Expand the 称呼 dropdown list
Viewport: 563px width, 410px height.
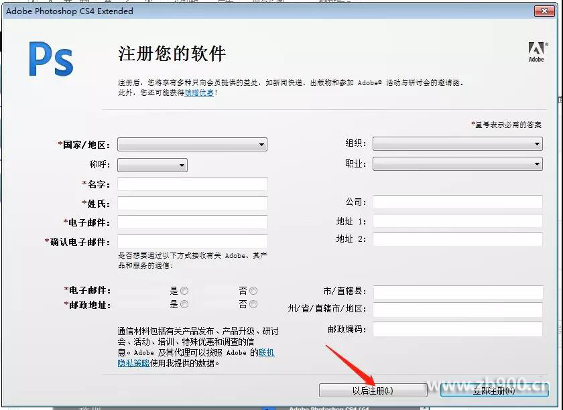(152, 165)
